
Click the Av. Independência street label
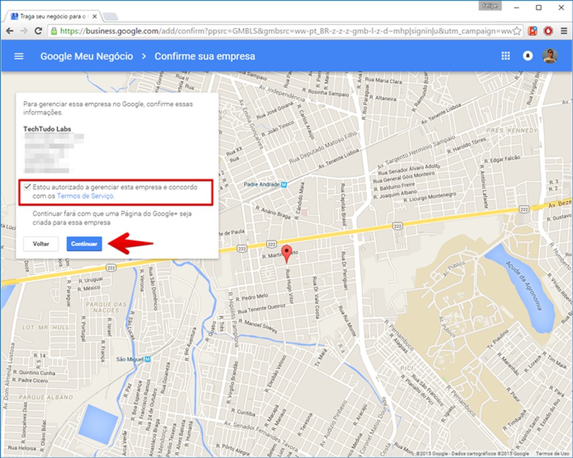(x=281, y=94)
